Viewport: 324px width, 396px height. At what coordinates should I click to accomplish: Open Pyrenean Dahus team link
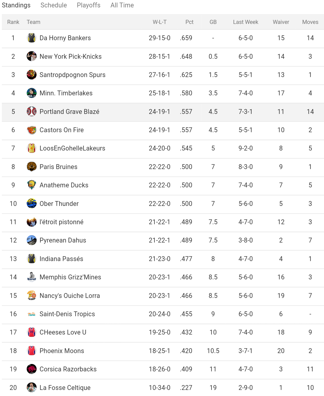pos(63,240)
